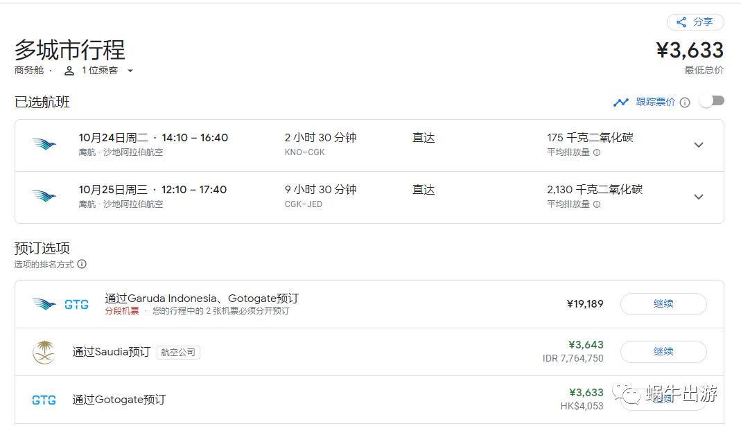Screen dimensions: 741x426
Task: Click the price trend graph icon near 跟踪票价
Action: pos(621,102)
